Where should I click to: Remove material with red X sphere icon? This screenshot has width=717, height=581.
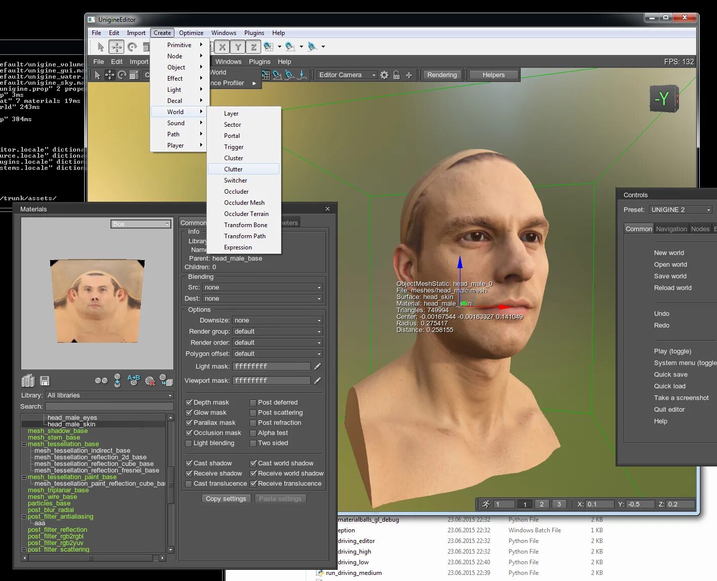coord(150,381)
